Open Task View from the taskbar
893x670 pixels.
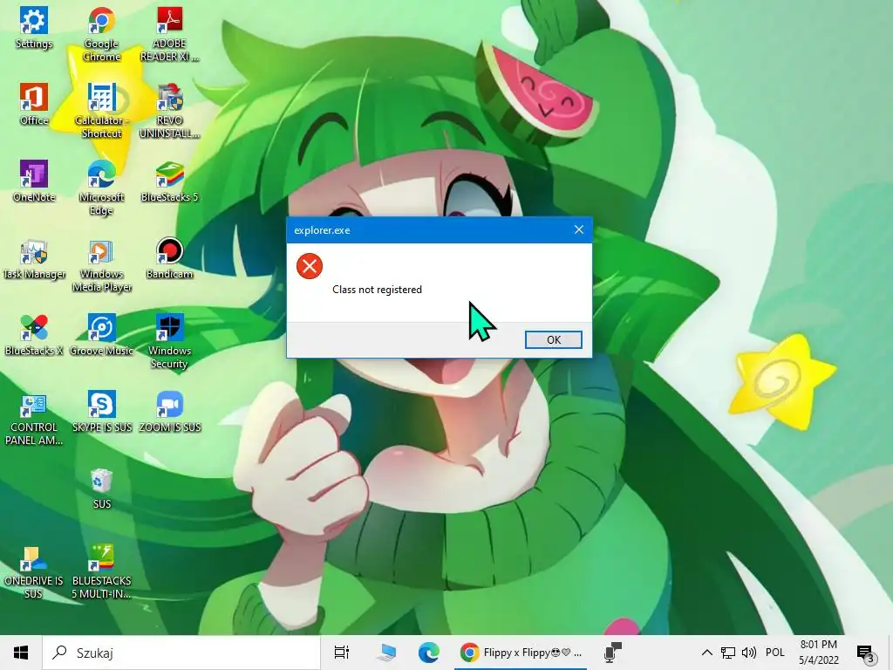point(342,653)
